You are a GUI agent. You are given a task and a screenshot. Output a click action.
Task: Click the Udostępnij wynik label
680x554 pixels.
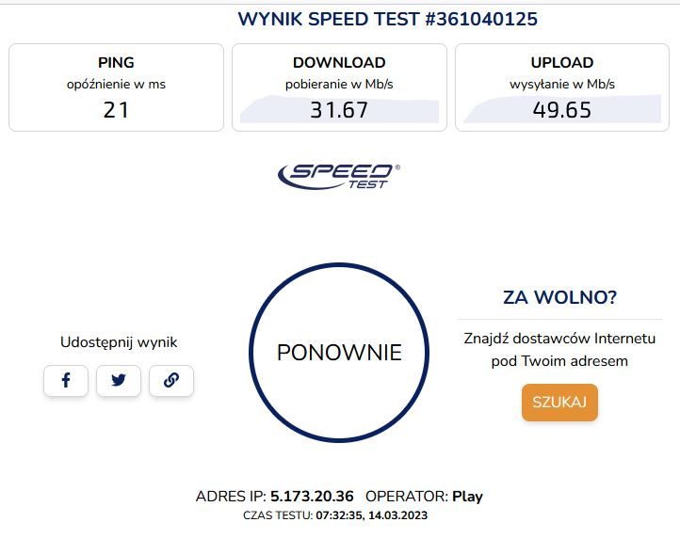(119, 342)
